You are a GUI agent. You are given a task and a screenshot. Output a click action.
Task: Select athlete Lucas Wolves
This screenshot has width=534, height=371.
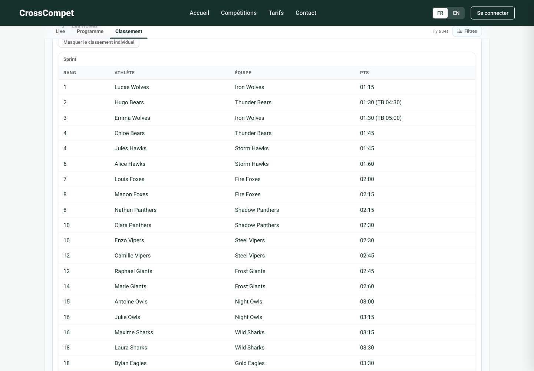pos(132,87)
